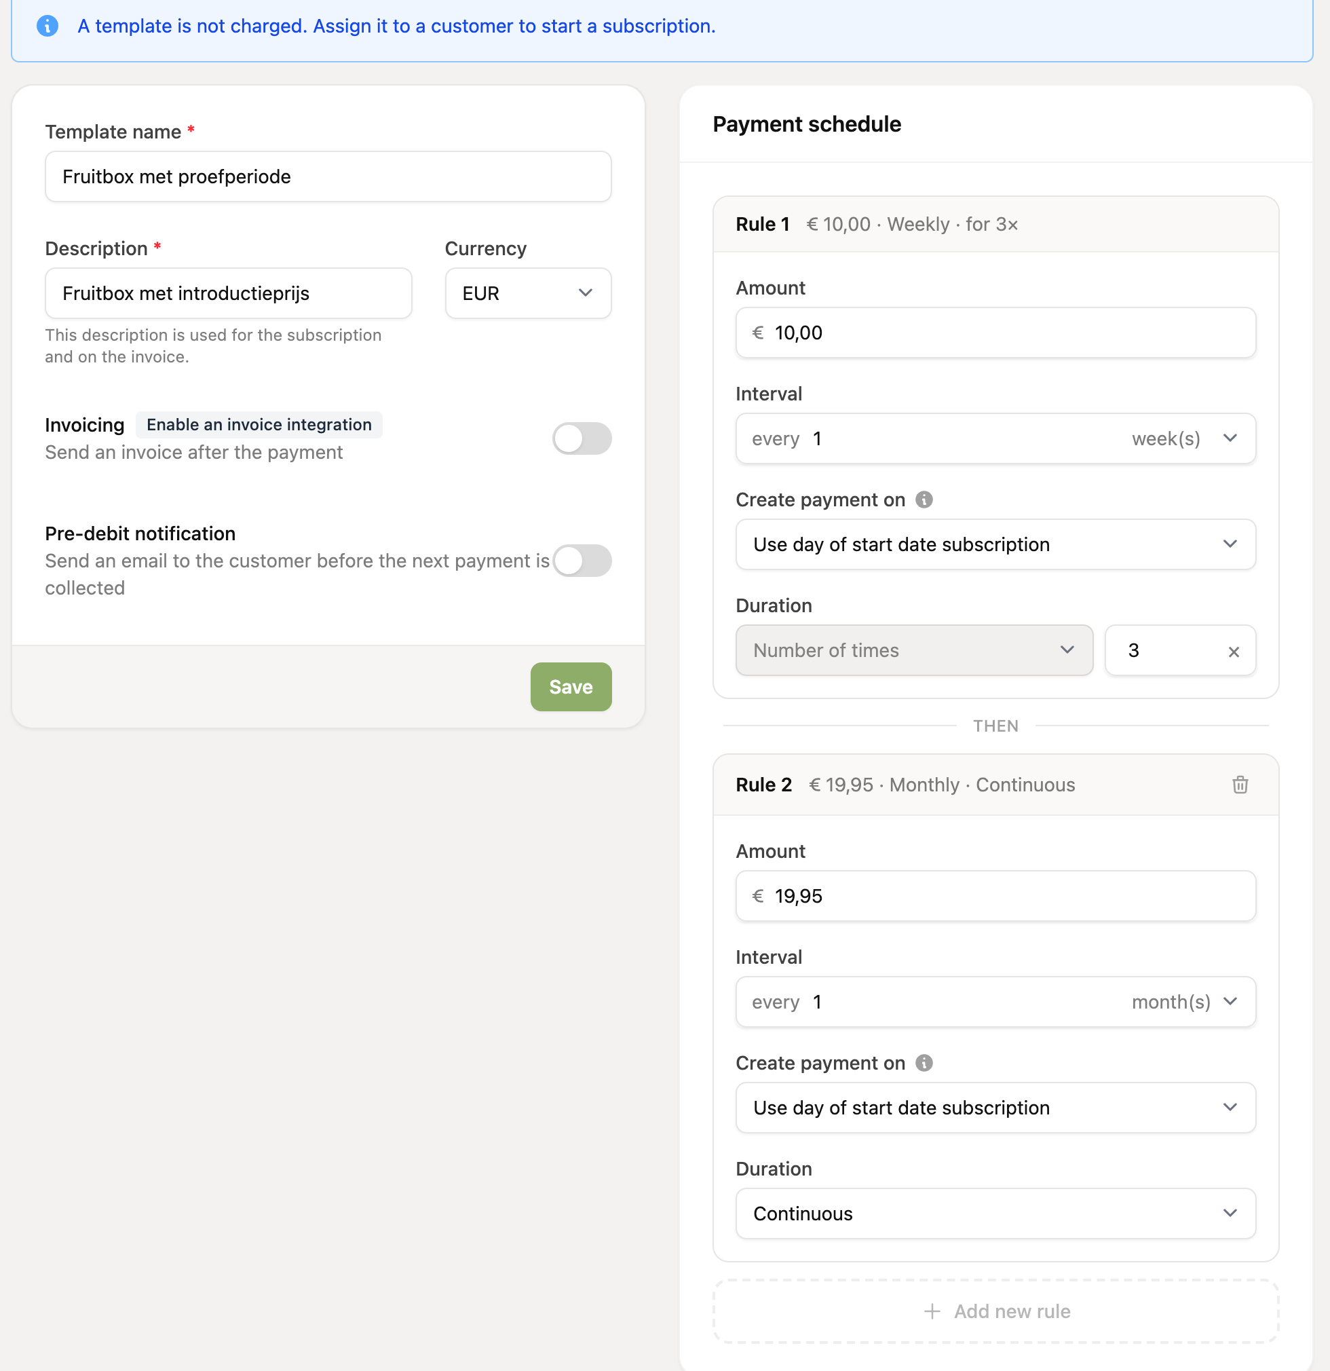Edit Rule 1 amount 10,00 field

pyautogui.click(x=995, y=333)
